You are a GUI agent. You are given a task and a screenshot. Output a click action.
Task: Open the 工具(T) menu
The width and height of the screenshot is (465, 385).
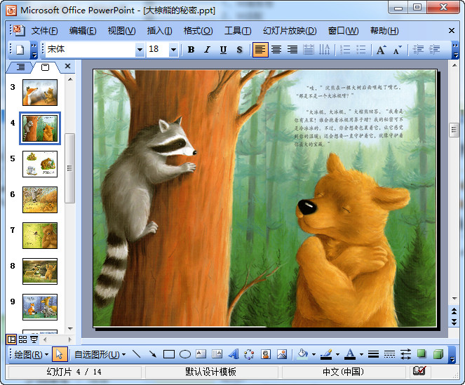238,31
